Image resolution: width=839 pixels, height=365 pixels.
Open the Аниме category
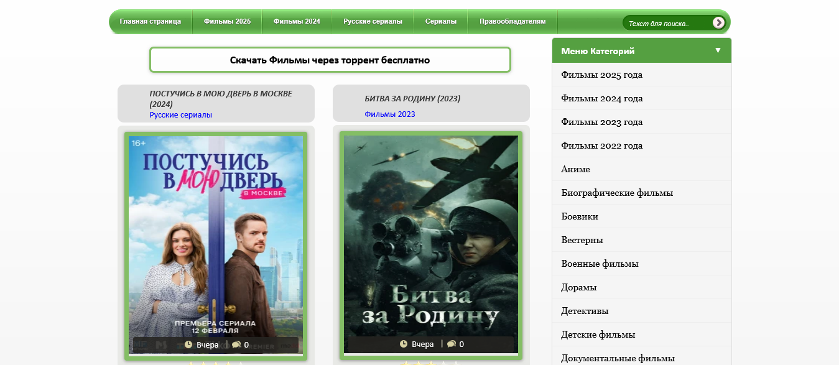642,169
